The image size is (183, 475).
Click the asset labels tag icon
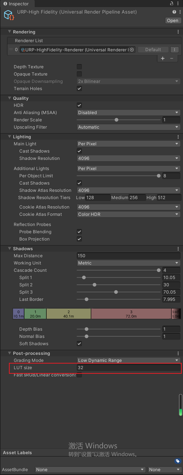pos(178,461)
